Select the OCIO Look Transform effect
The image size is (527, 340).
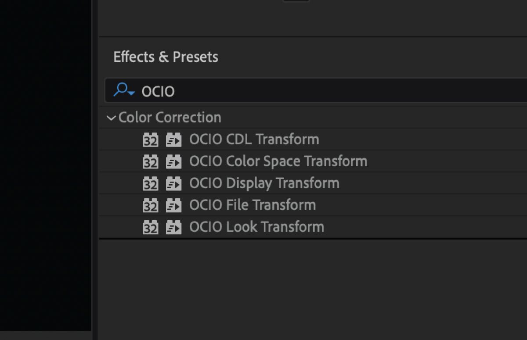pos(256,227)
